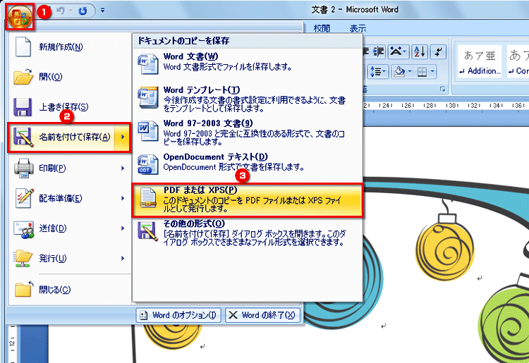Click the printer icon

pyautogui.click(x=23, y=168)
